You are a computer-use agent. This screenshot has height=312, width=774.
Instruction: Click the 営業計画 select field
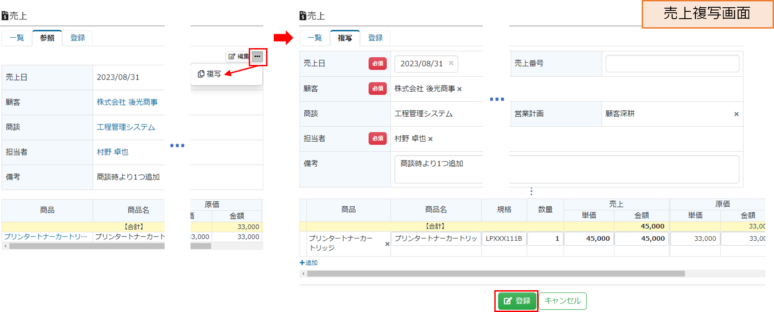pyautogui.click(x=672, y=114)
